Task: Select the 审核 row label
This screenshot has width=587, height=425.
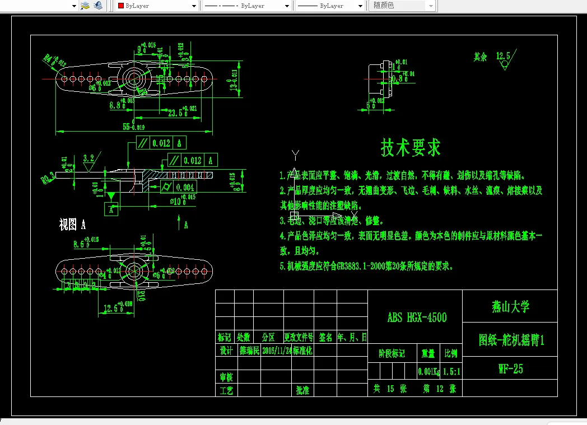Action: click(226, 377)
